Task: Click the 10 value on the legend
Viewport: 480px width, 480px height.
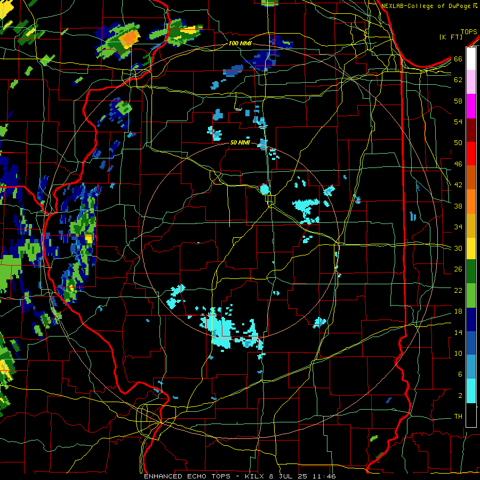Action: tap(458, 353)
